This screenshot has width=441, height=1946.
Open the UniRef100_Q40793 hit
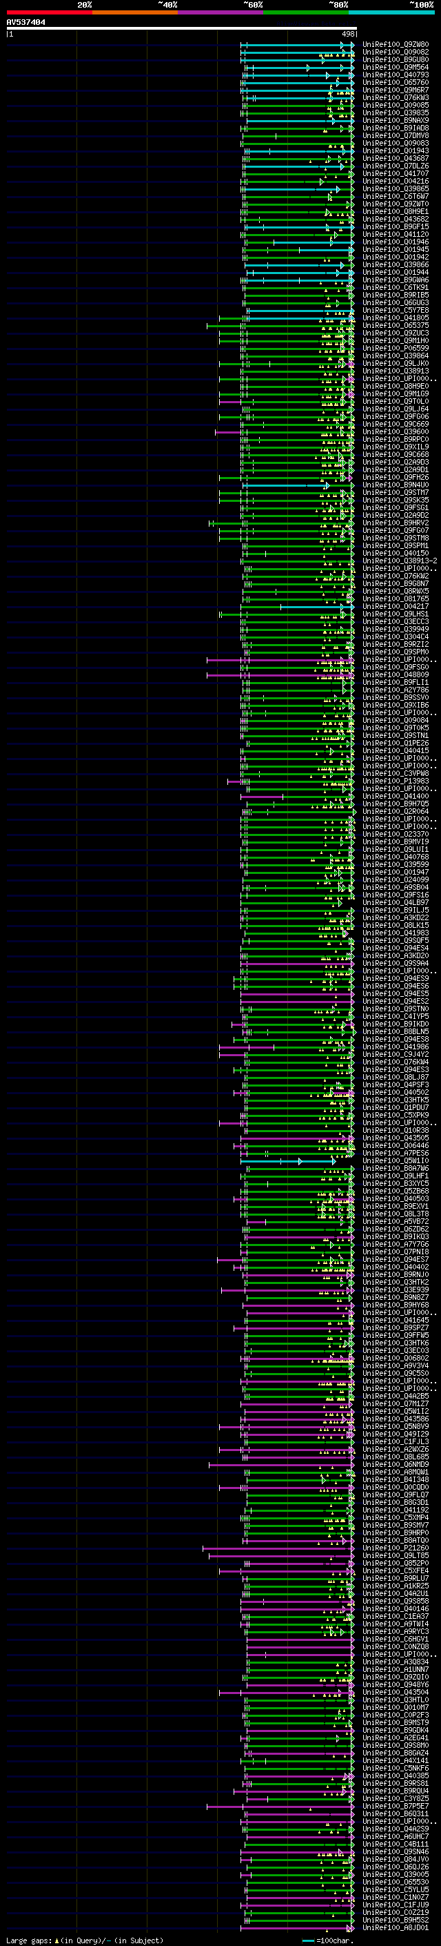point(395,75)
